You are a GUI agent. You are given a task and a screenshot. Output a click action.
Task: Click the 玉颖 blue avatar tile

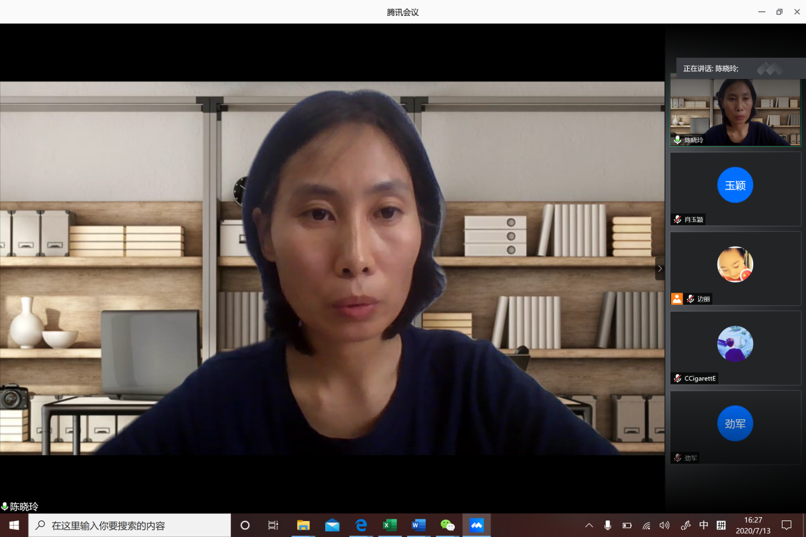point(735,185)
